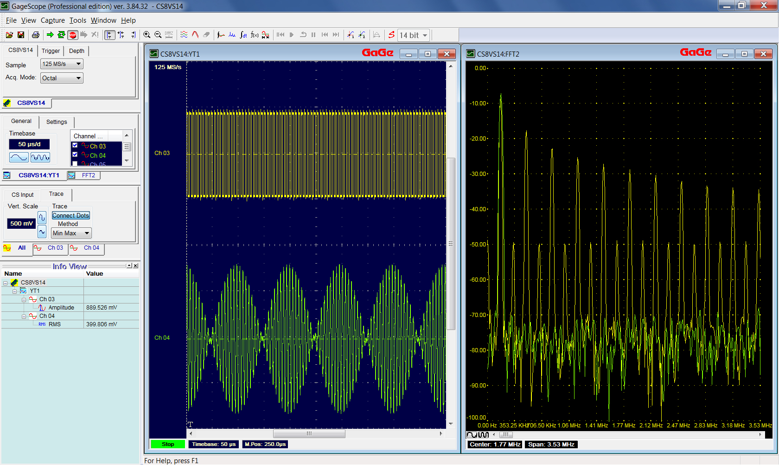This screenshot has width=779, height=465.
Task: Click the green arrow single capture icon
Action: point(50,35)
